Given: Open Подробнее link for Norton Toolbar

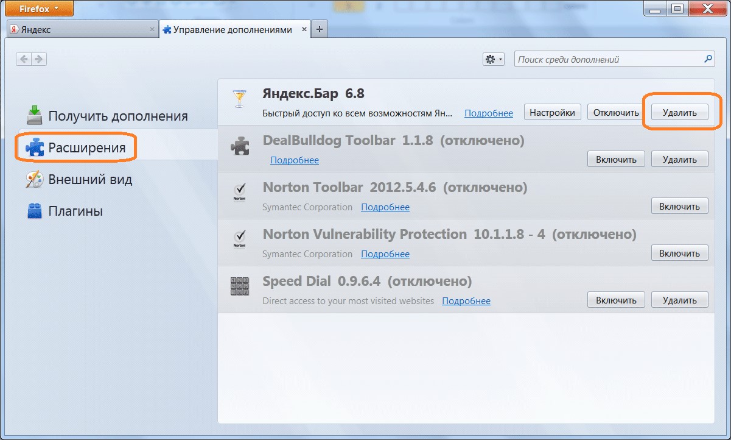Looking at the screenshot, I should (x=385, y=207).
